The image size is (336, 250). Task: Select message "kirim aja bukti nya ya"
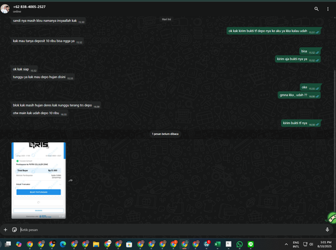point(298,59)
